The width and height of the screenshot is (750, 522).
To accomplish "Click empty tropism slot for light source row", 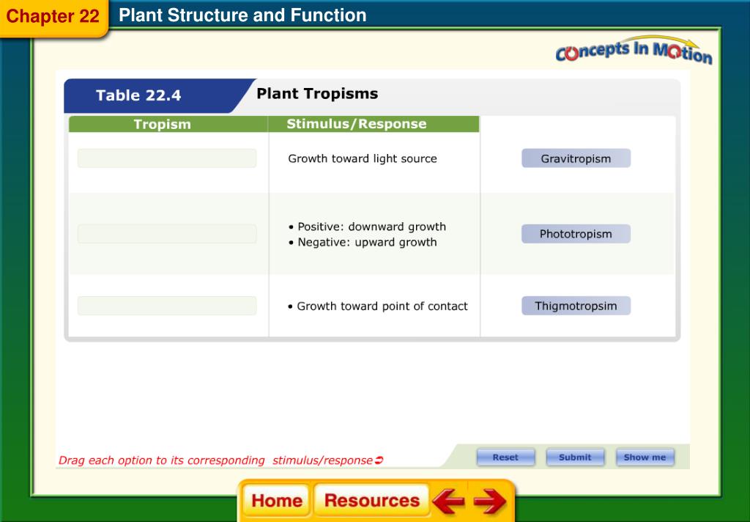I will coord(167,158).
